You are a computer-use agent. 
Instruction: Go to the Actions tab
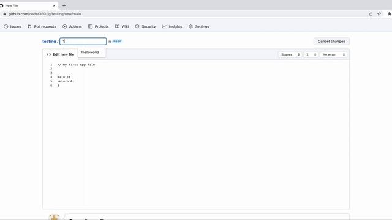[x=72, y=26]
